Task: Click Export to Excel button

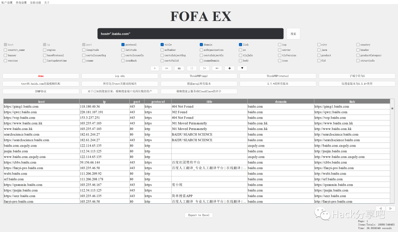Action: 199,215
